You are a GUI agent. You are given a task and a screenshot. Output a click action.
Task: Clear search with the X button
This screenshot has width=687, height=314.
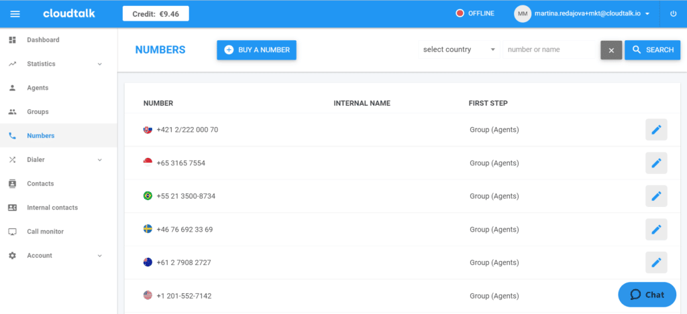pyautogui.click(x=611, y=50)
